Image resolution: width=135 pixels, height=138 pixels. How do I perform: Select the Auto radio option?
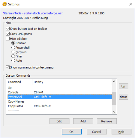[13, 61]
